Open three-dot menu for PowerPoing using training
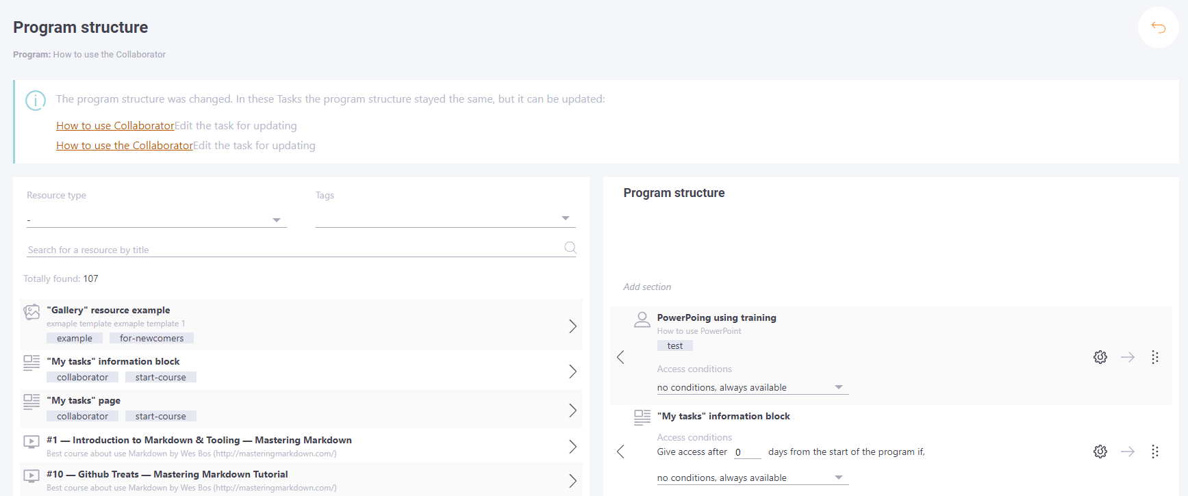Screen dimensions: 1188x496 click(x=1154, y=357)
